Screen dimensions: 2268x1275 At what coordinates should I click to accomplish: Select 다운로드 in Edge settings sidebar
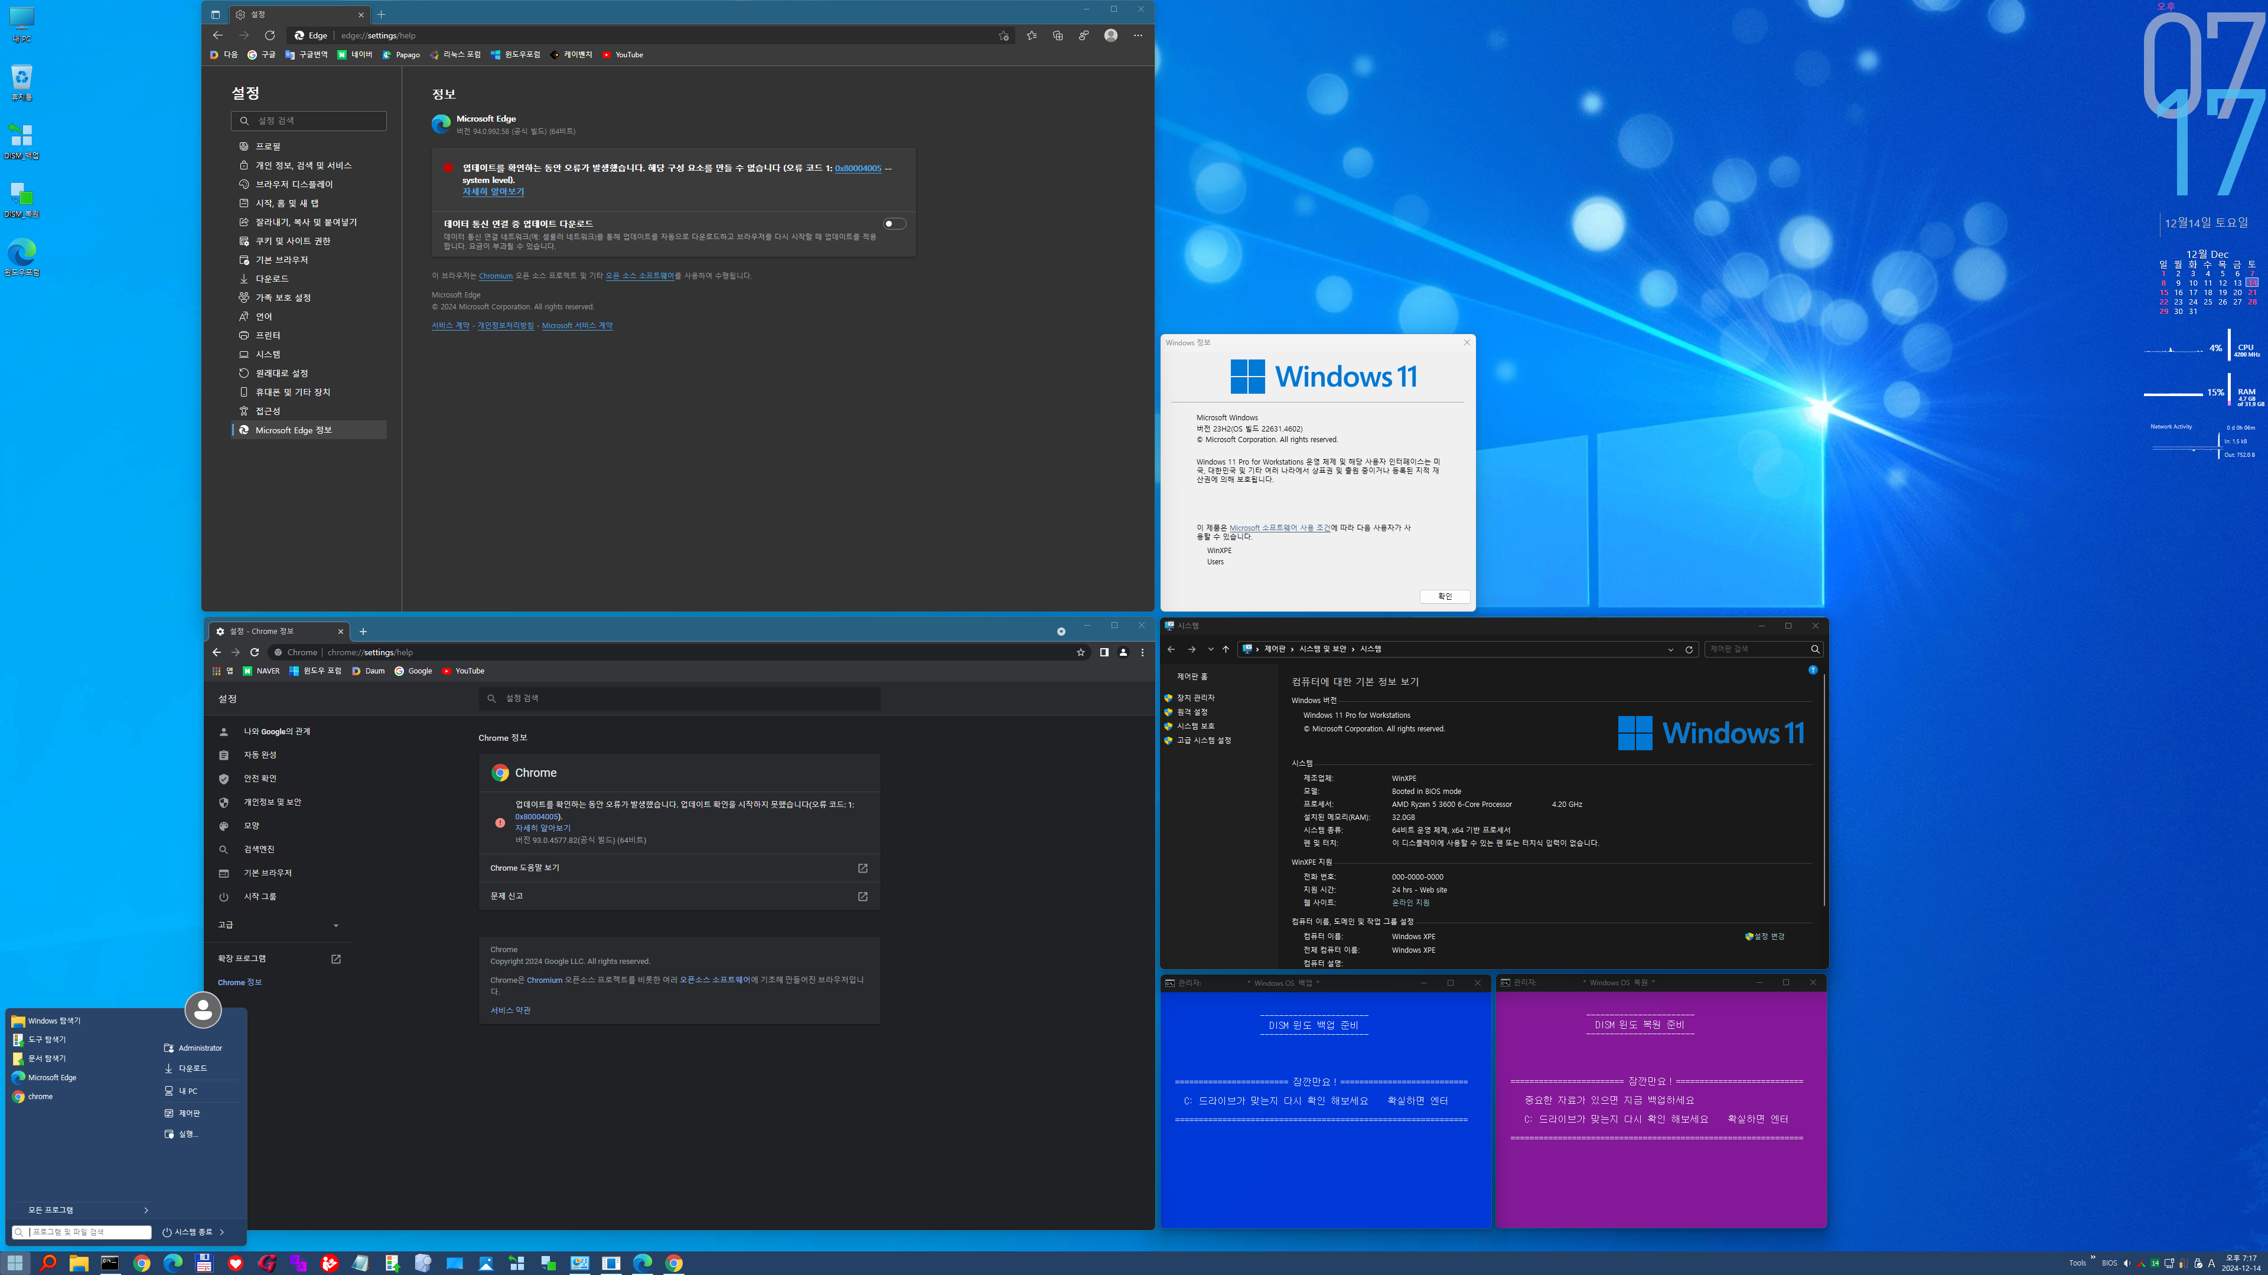pos(309,278)
